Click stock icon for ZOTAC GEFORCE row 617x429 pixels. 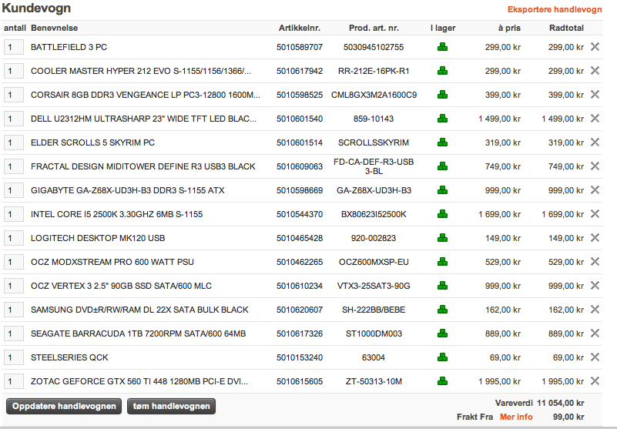[x=443, y=381]
